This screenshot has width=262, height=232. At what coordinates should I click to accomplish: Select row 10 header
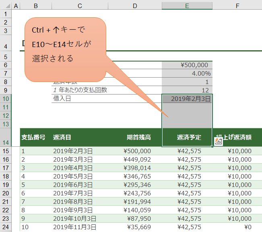(6, 99)
